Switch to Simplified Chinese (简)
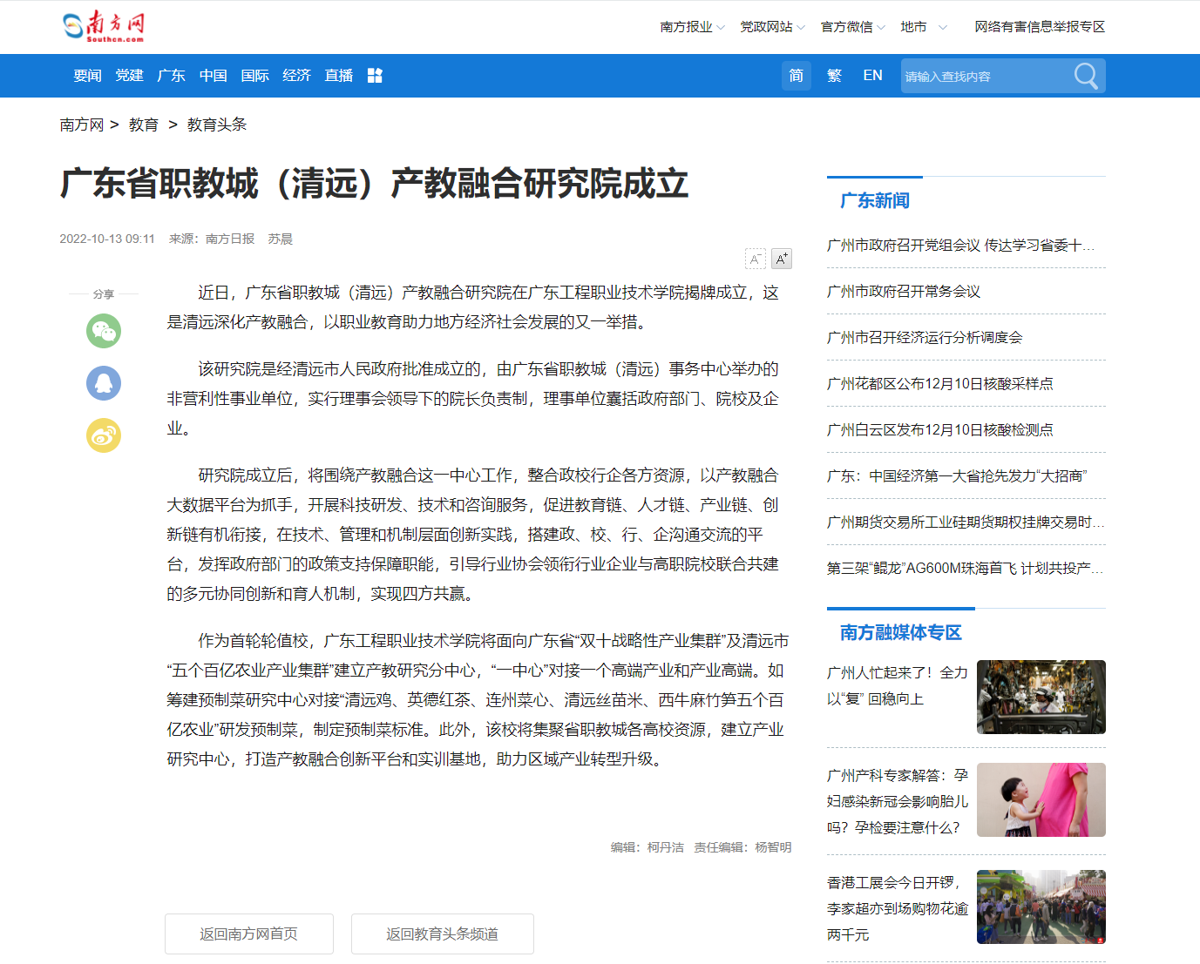Image resolution: width=1200 pixels, height=964 pixels. click(796, 76)
